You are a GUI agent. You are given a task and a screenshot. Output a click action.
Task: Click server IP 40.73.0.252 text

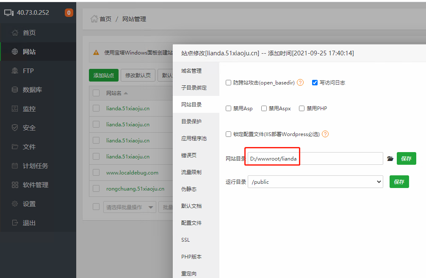33,13
